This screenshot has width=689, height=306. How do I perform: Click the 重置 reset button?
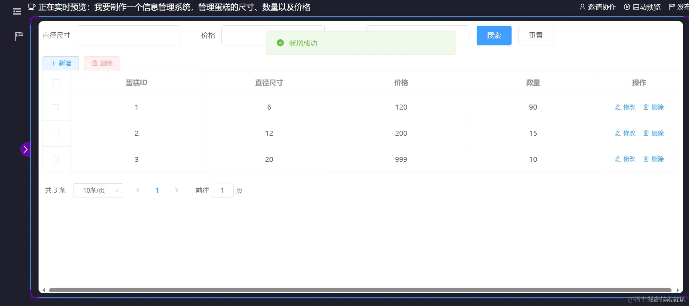[x=536, y=35]
